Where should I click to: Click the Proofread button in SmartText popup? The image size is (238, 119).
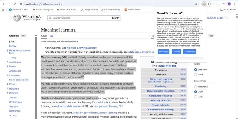(164, 52)
